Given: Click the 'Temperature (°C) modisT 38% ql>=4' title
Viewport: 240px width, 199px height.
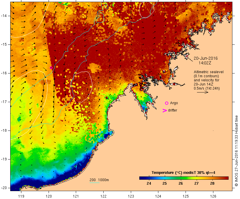Looking at the screenshot, I should [x=184, y=173].
